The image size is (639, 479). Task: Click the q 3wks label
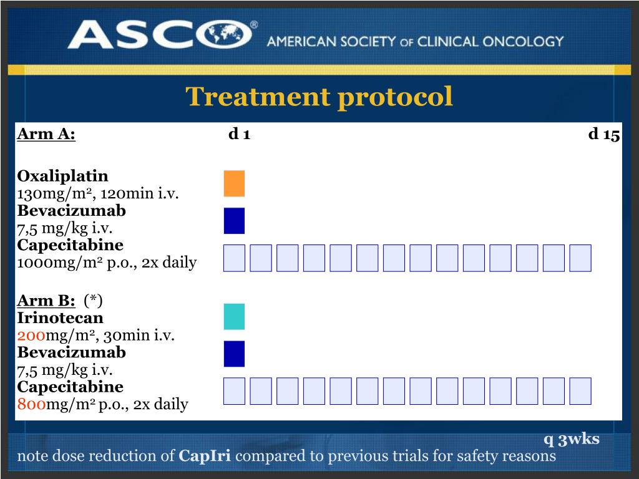572,439
